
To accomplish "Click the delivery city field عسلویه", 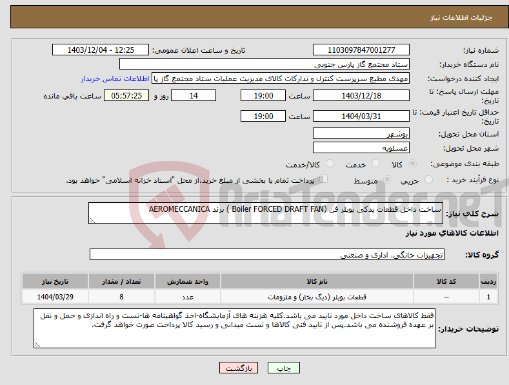I will click(x=361, y=148).
